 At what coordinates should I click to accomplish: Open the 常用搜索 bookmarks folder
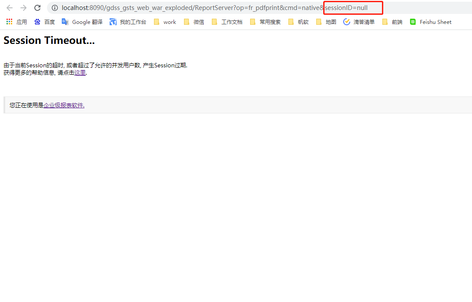pos(265,22)
